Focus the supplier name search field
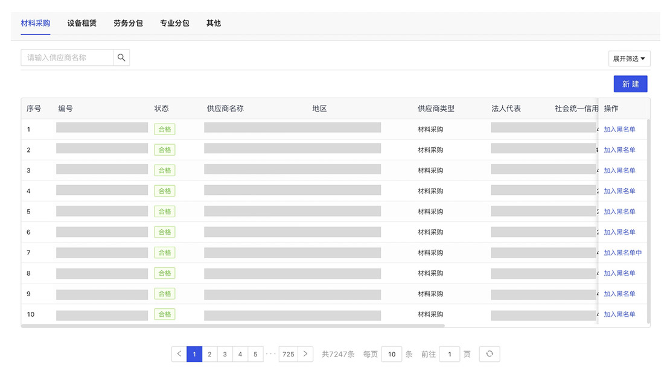 click(67, 58)
